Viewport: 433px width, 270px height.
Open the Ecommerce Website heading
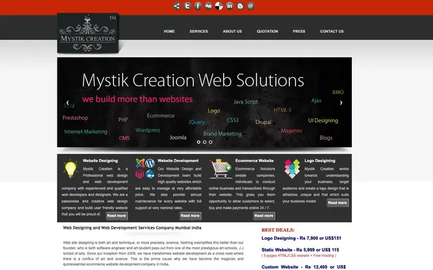point(254,161)
